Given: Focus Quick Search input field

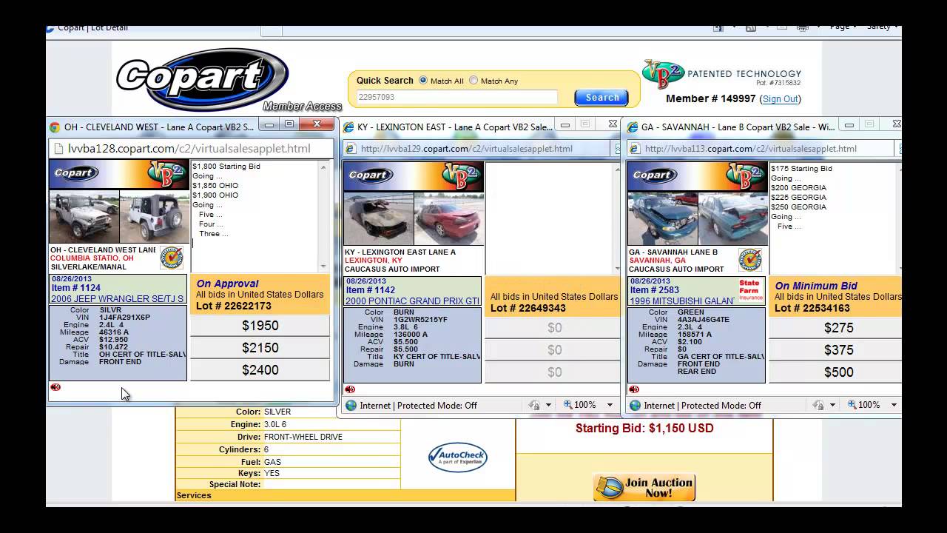Looking at the screenshot, I should pyautogui.click(x=456, y=98).
